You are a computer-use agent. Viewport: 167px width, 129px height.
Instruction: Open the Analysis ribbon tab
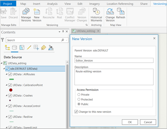[52, 4]
